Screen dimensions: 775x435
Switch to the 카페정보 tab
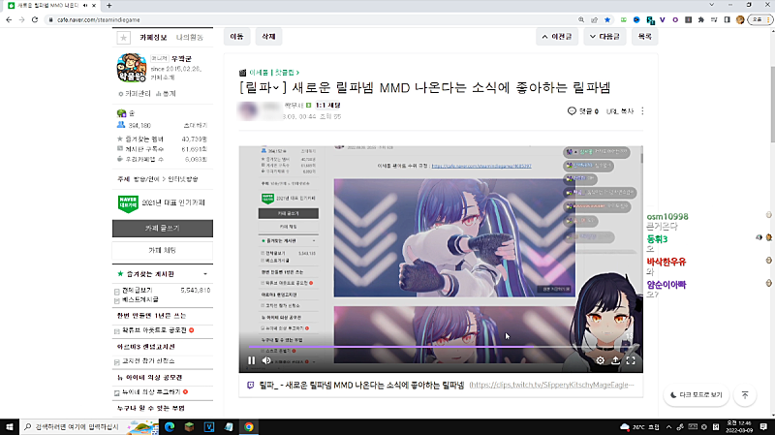tap(153, 37)
